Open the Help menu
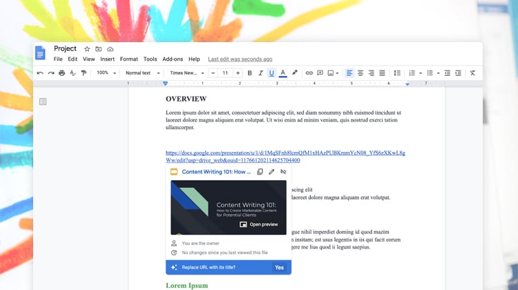Screen dimensions: 518x290 pyautogui.click(x=194, y=59)
